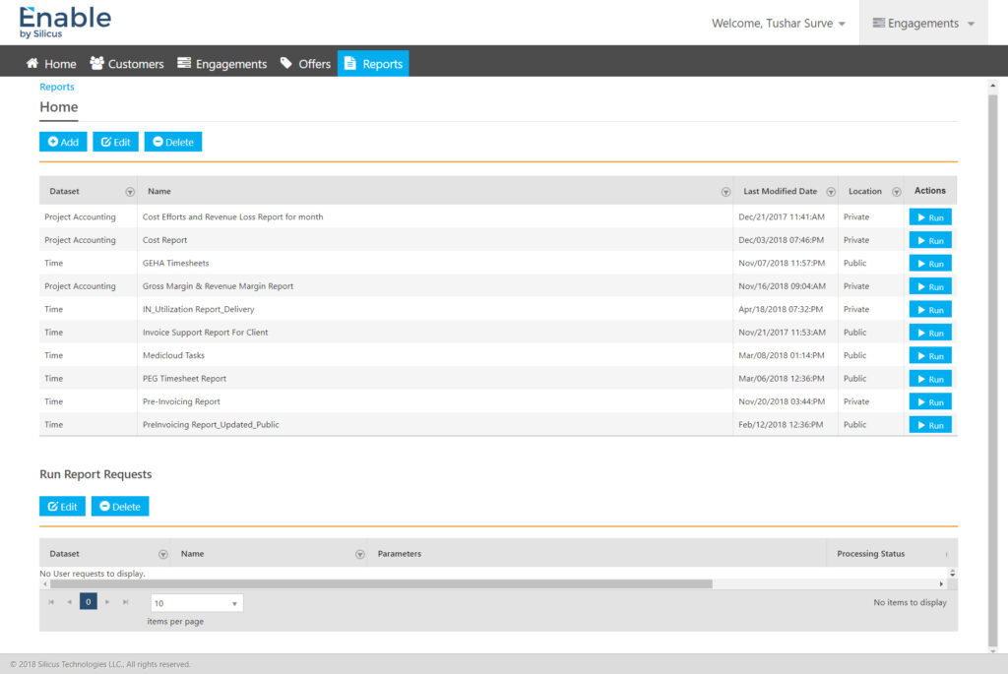Run PreInvoicing Report_Updated_Public
Viewport: 1008px width, 674px height.
930,425
